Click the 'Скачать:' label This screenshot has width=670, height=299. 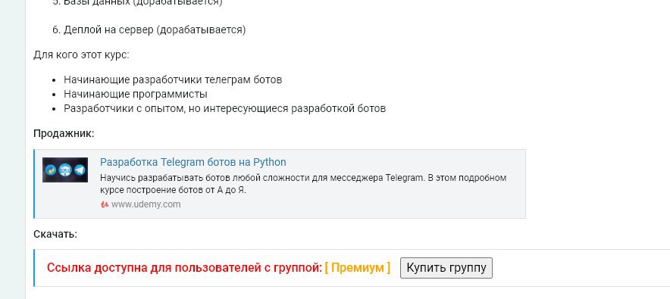click(x=55, y=234)
